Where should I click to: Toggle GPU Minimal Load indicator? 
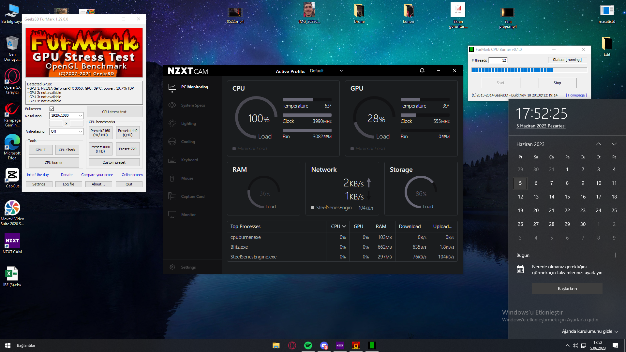click(352, 149)
